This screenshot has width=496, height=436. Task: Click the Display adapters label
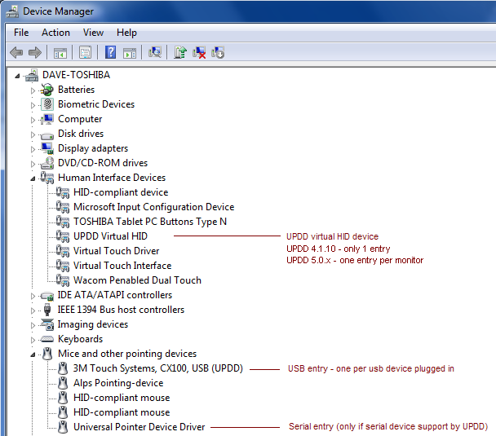(x=93, y=148)
